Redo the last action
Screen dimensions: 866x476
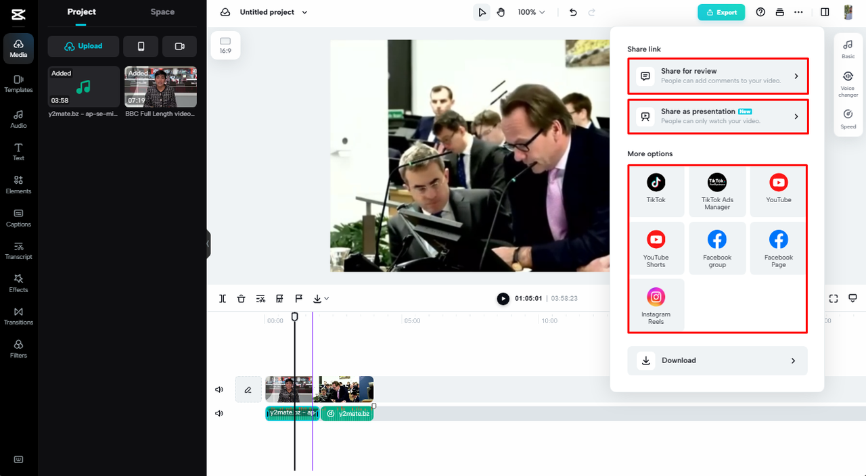pyautogui.click(x=592, y=12)
